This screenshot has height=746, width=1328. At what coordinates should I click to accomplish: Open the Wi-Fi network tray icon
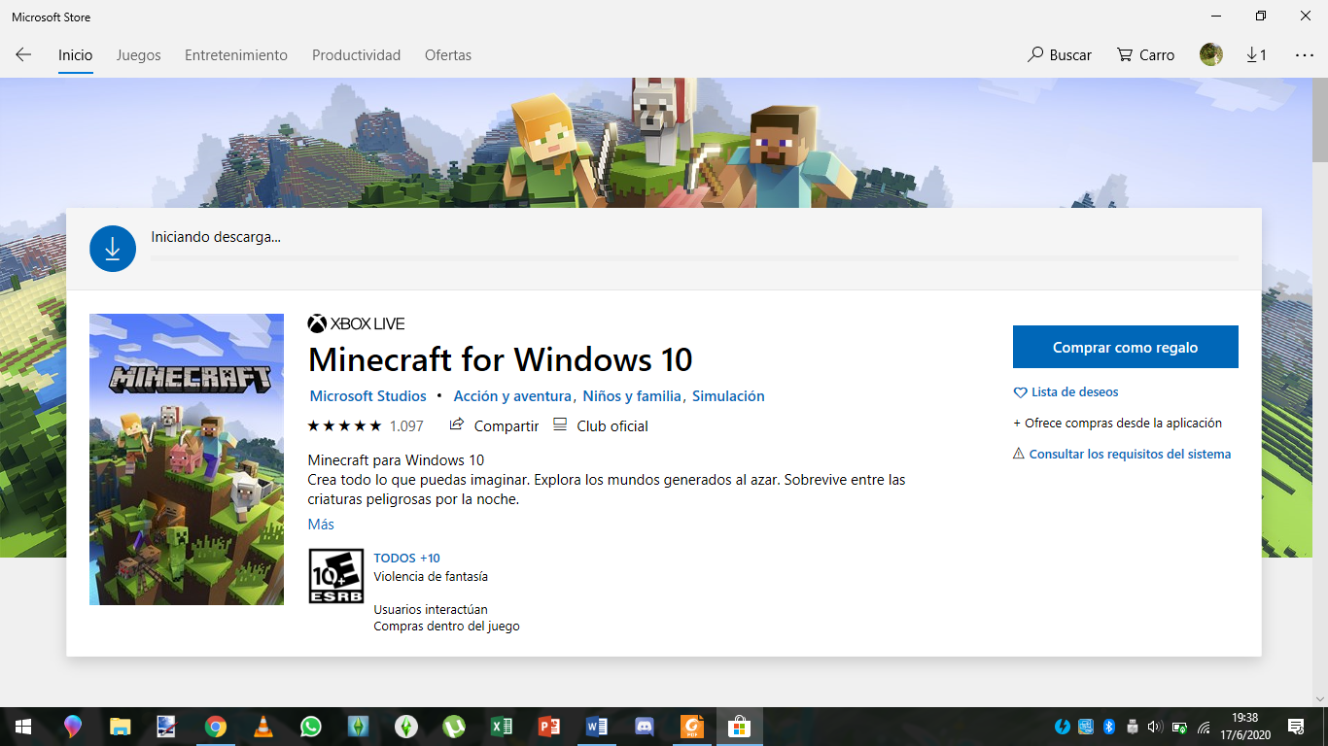coord(1203,727)
